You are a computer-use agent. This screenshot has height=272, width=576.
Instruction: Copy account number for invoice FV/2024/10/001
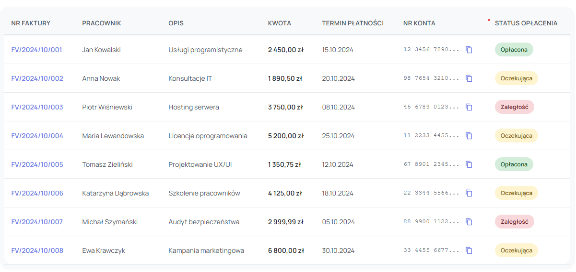[x=469, y=50]
